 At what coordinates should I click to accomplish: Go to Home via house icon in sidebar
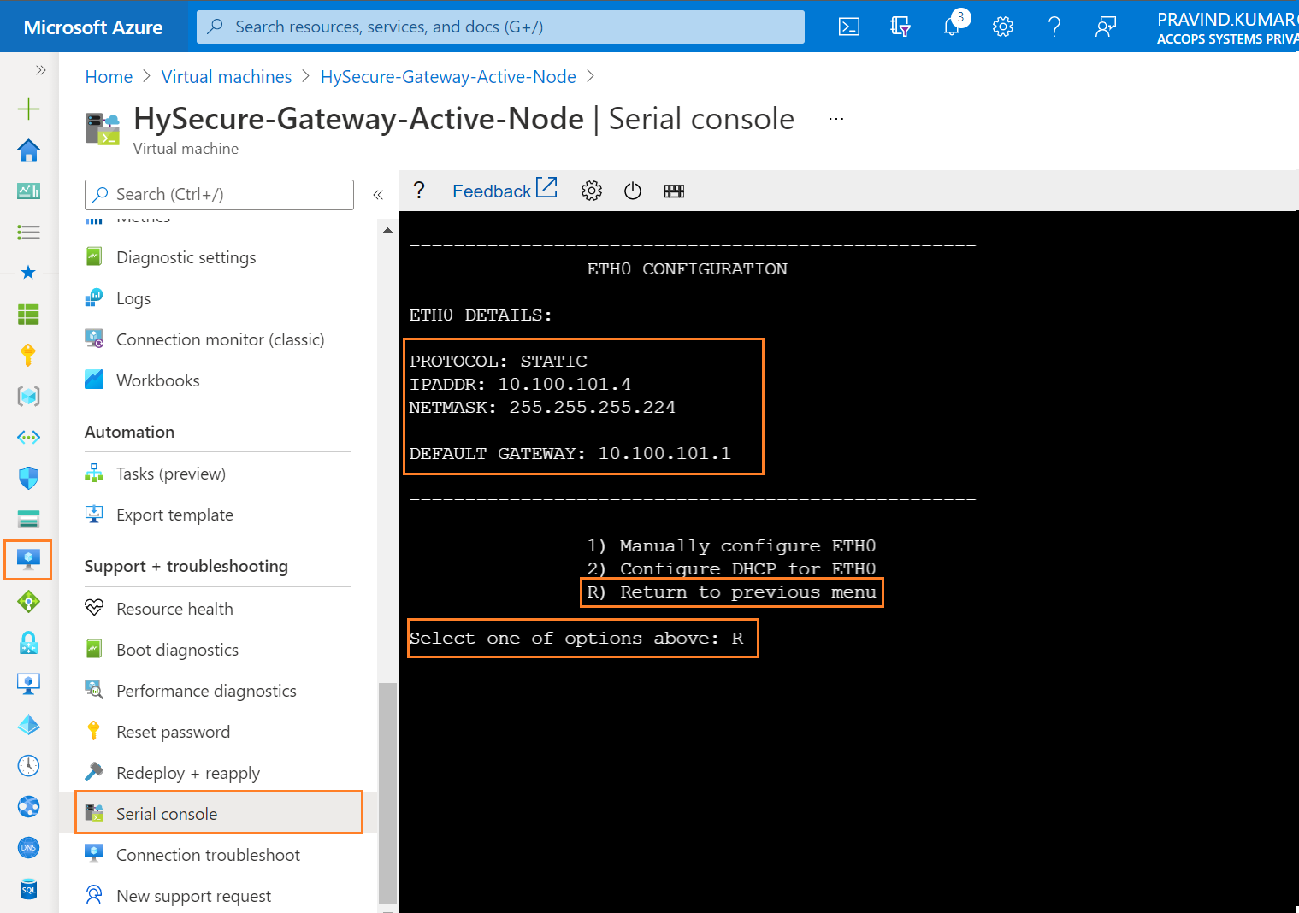[28, 150]
